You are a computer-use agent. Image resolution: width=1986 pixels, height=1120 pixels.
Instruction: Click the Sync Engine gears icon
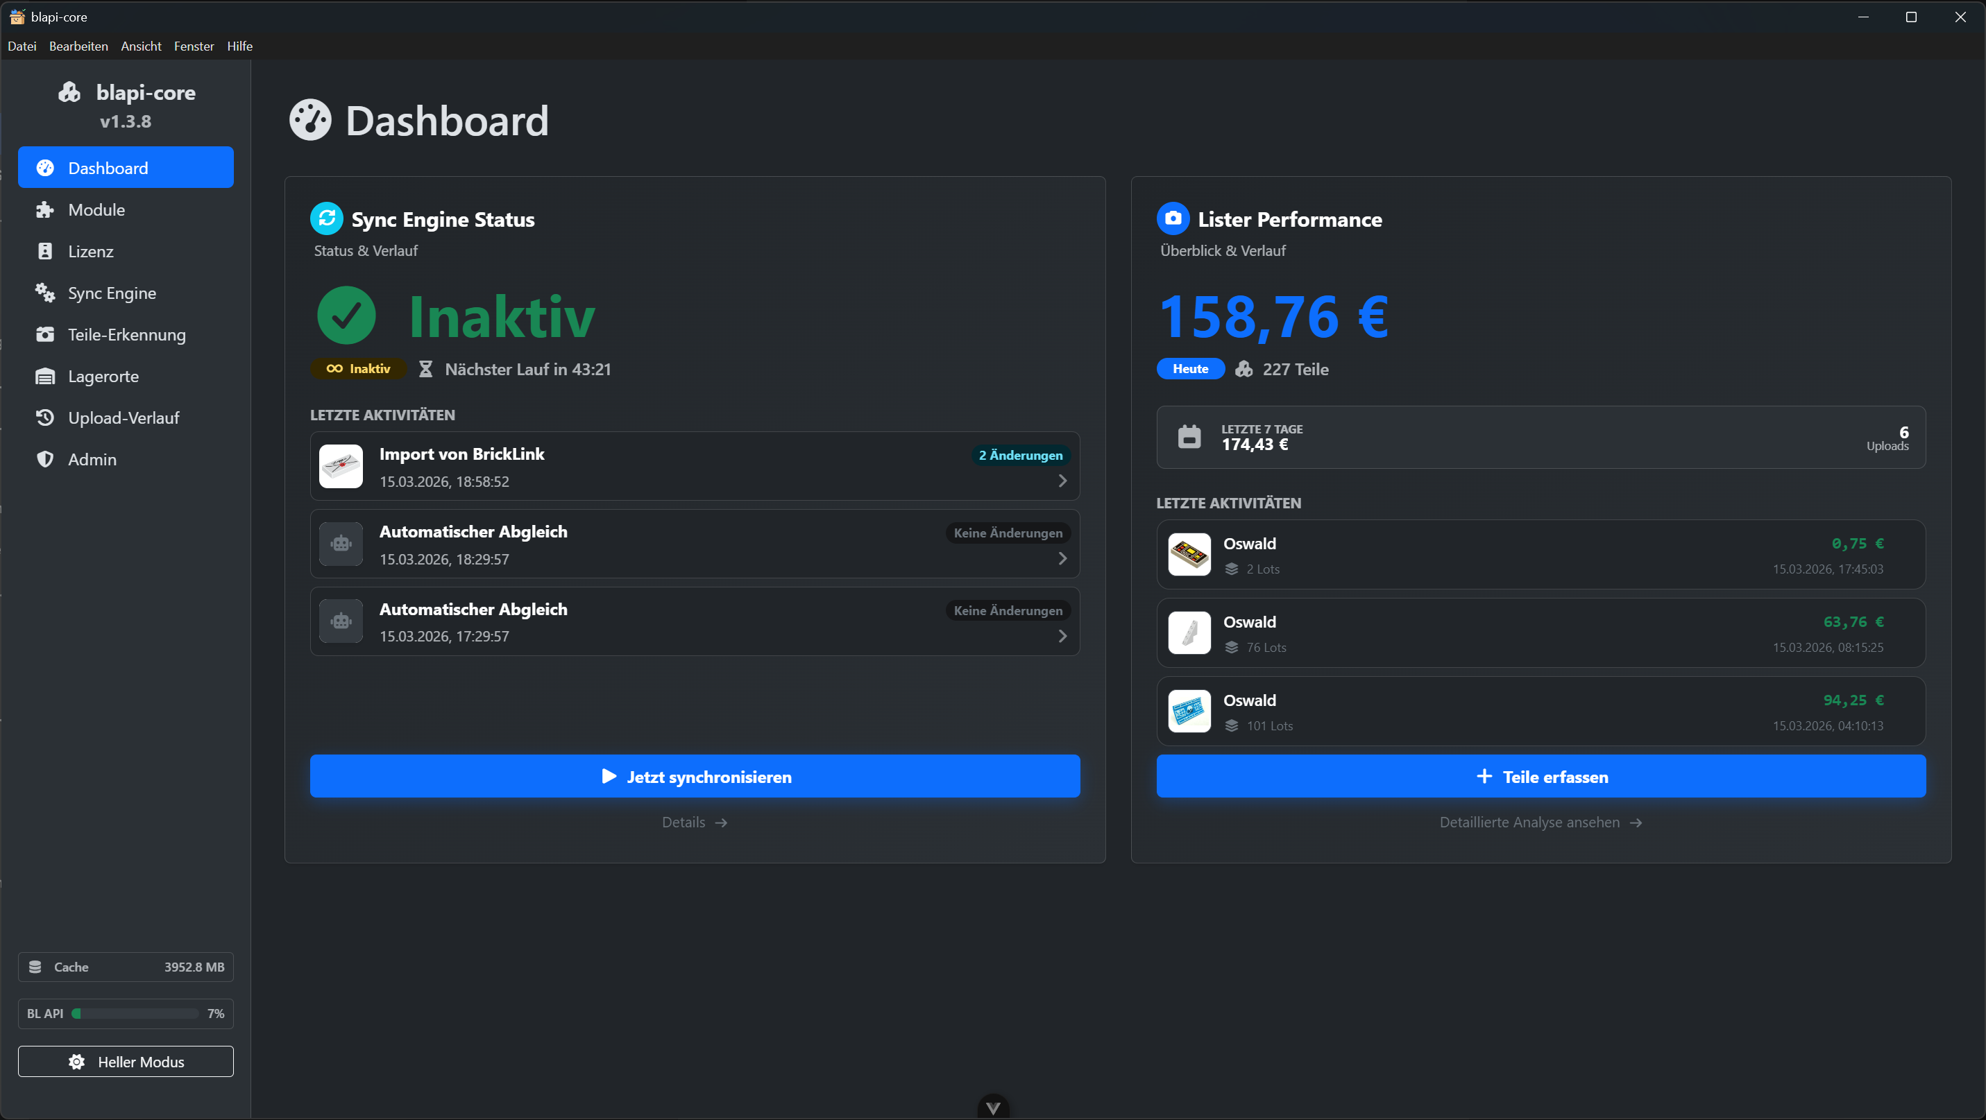pos(46,293)
